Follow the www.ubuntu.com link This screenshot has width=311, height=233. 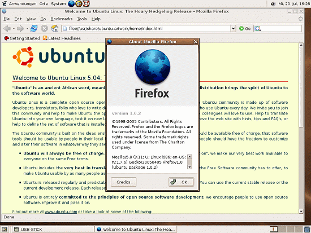[x=61, y=212]
